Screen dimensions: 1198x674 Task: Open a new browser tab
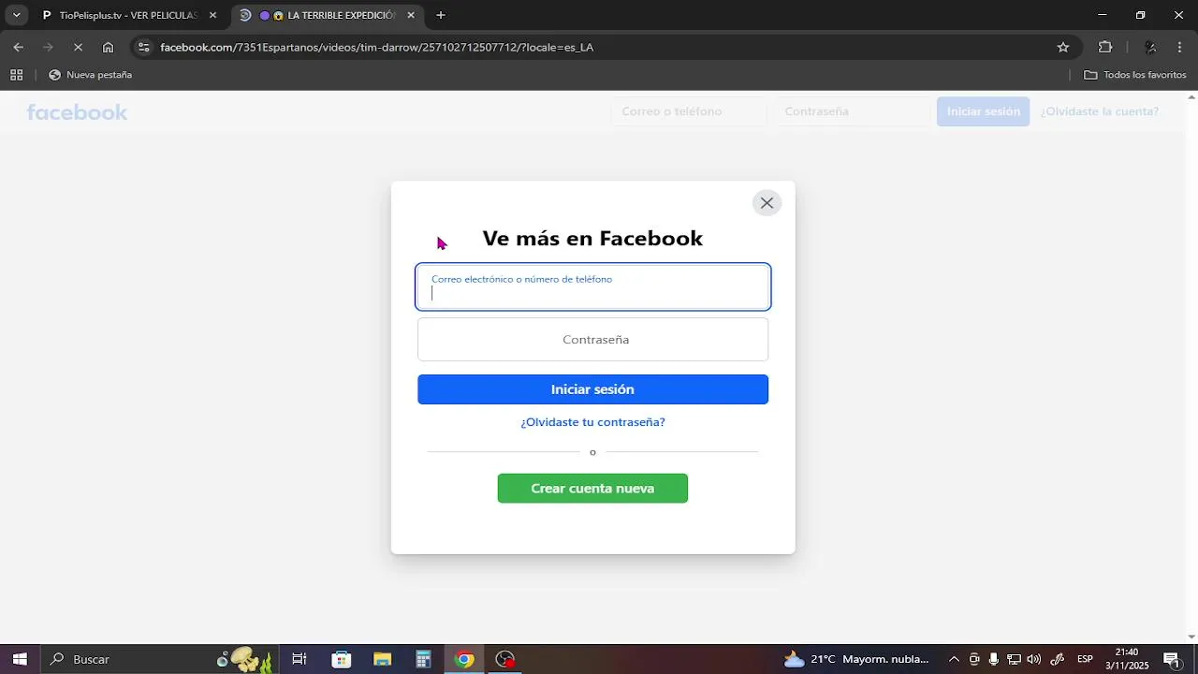click(441, 15)
